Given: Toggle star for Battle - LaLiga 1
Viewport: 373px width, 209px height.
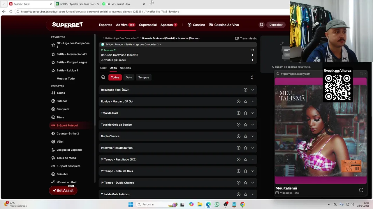Looking at the screenshot, I should [53, 71].
